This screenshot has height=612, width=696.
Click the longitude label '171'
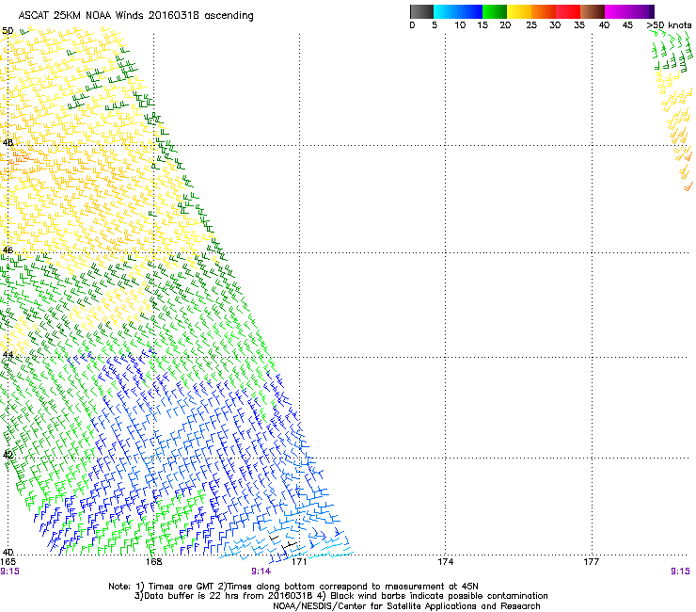pyautogui.click(x=299, y=562)
